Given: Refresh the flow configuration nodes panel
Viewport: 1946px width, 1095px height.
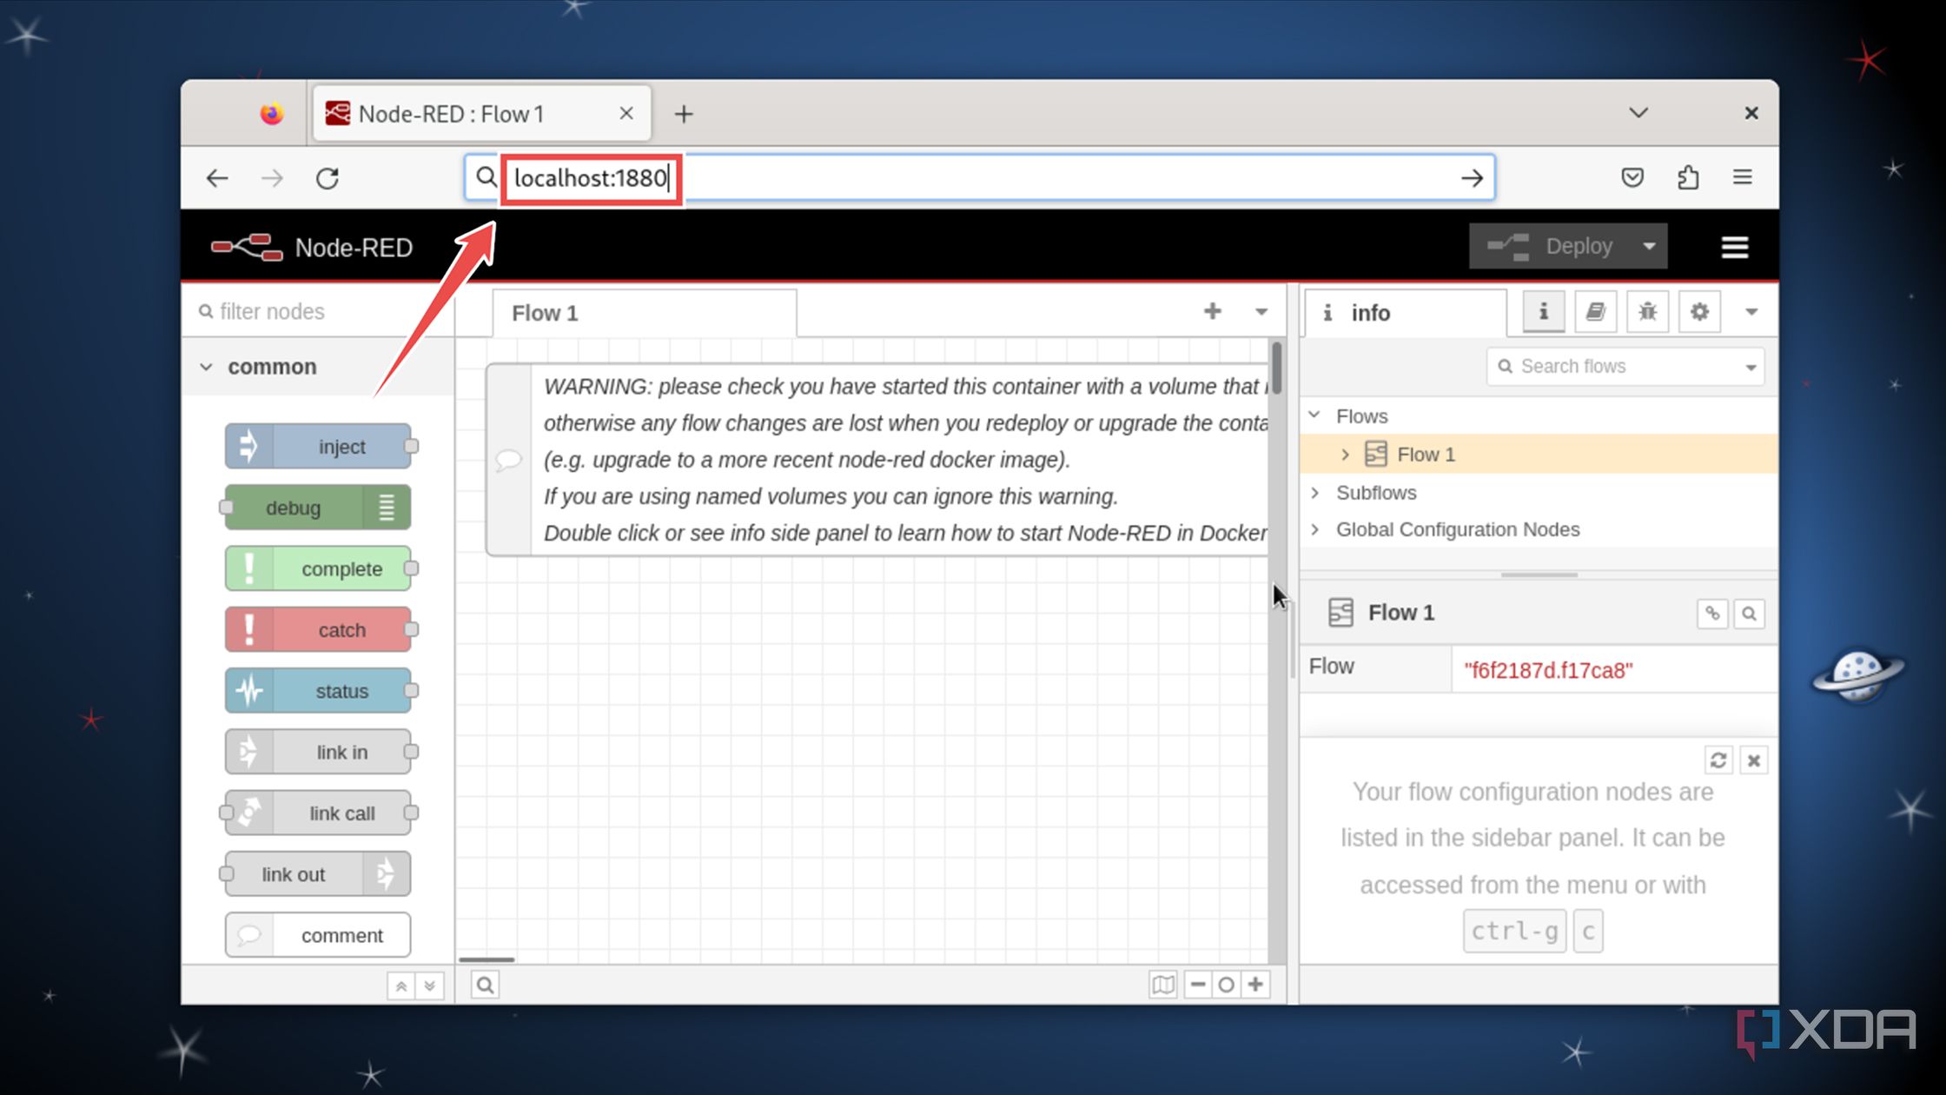Looking at the screenshot, I should tap(1718, 760).
